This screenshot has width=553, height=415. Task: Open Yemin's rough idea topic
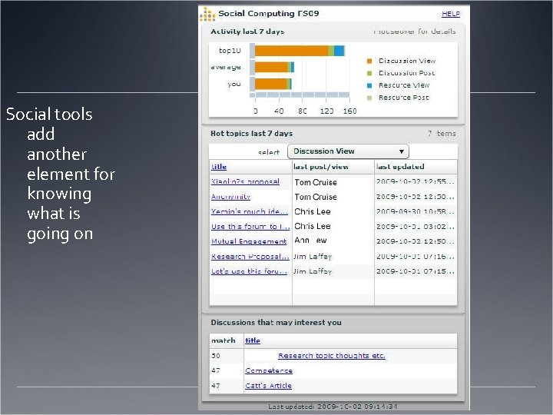coord(250,211)
